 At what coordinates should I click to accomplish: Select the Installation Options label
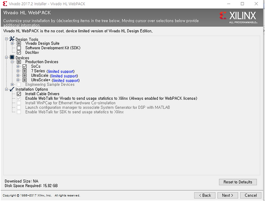(32, 89)
